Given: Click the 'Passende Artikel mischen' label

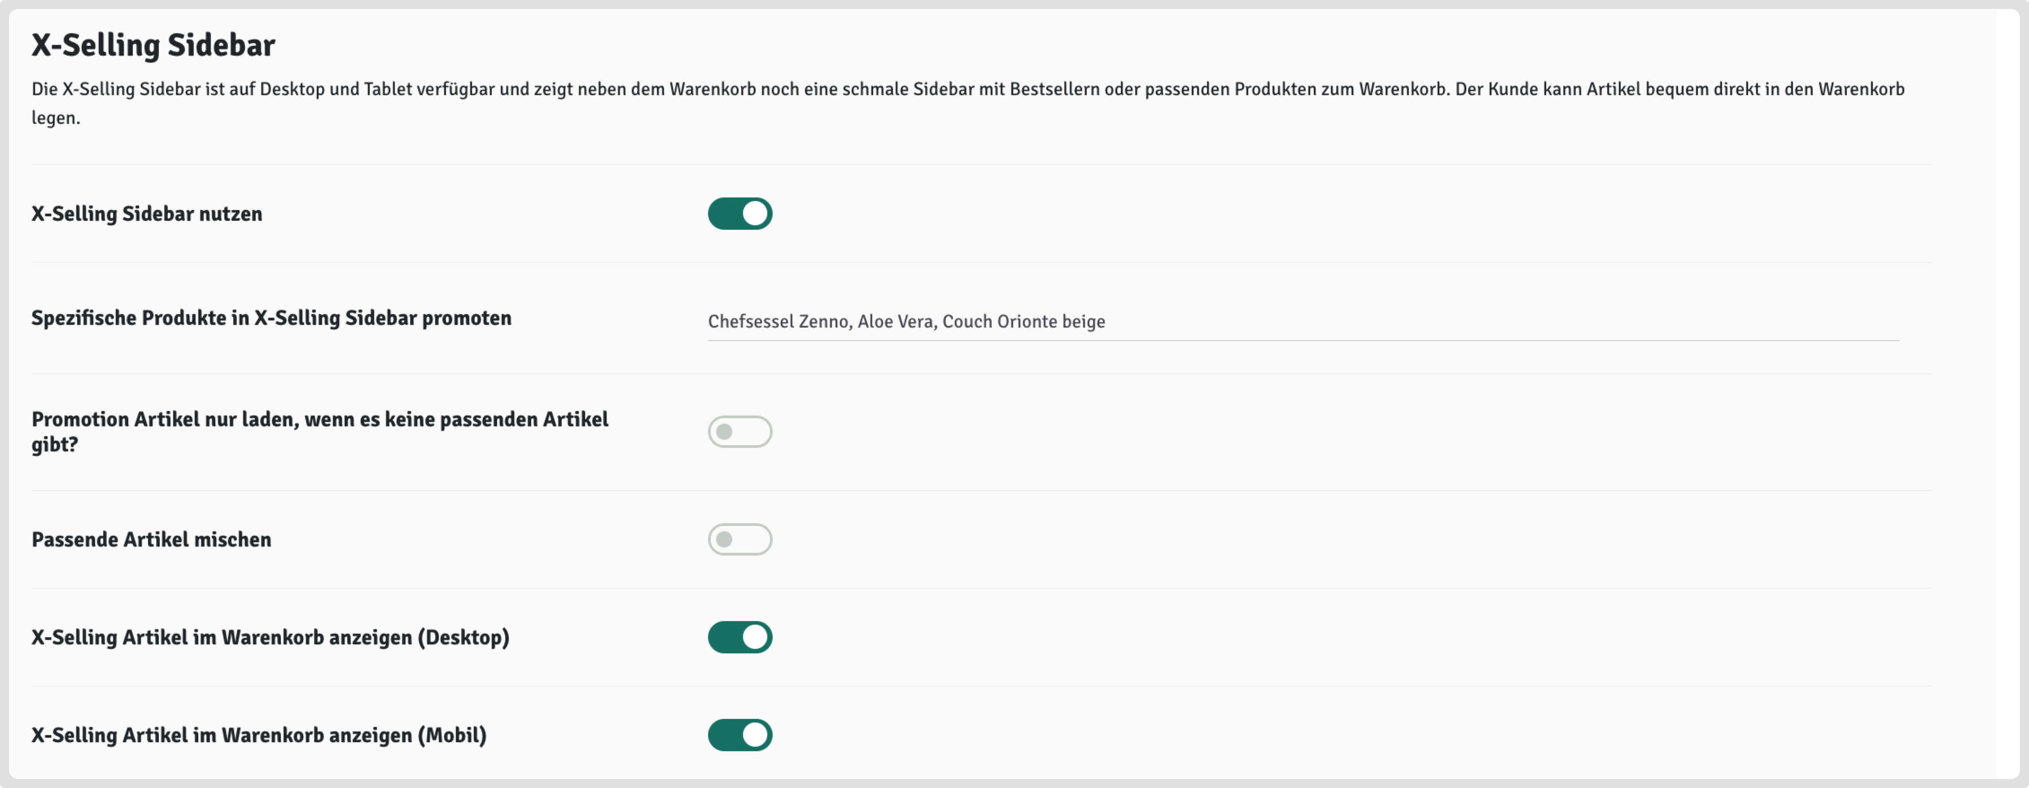Looking at the screenshot, I should coord(151,540).
